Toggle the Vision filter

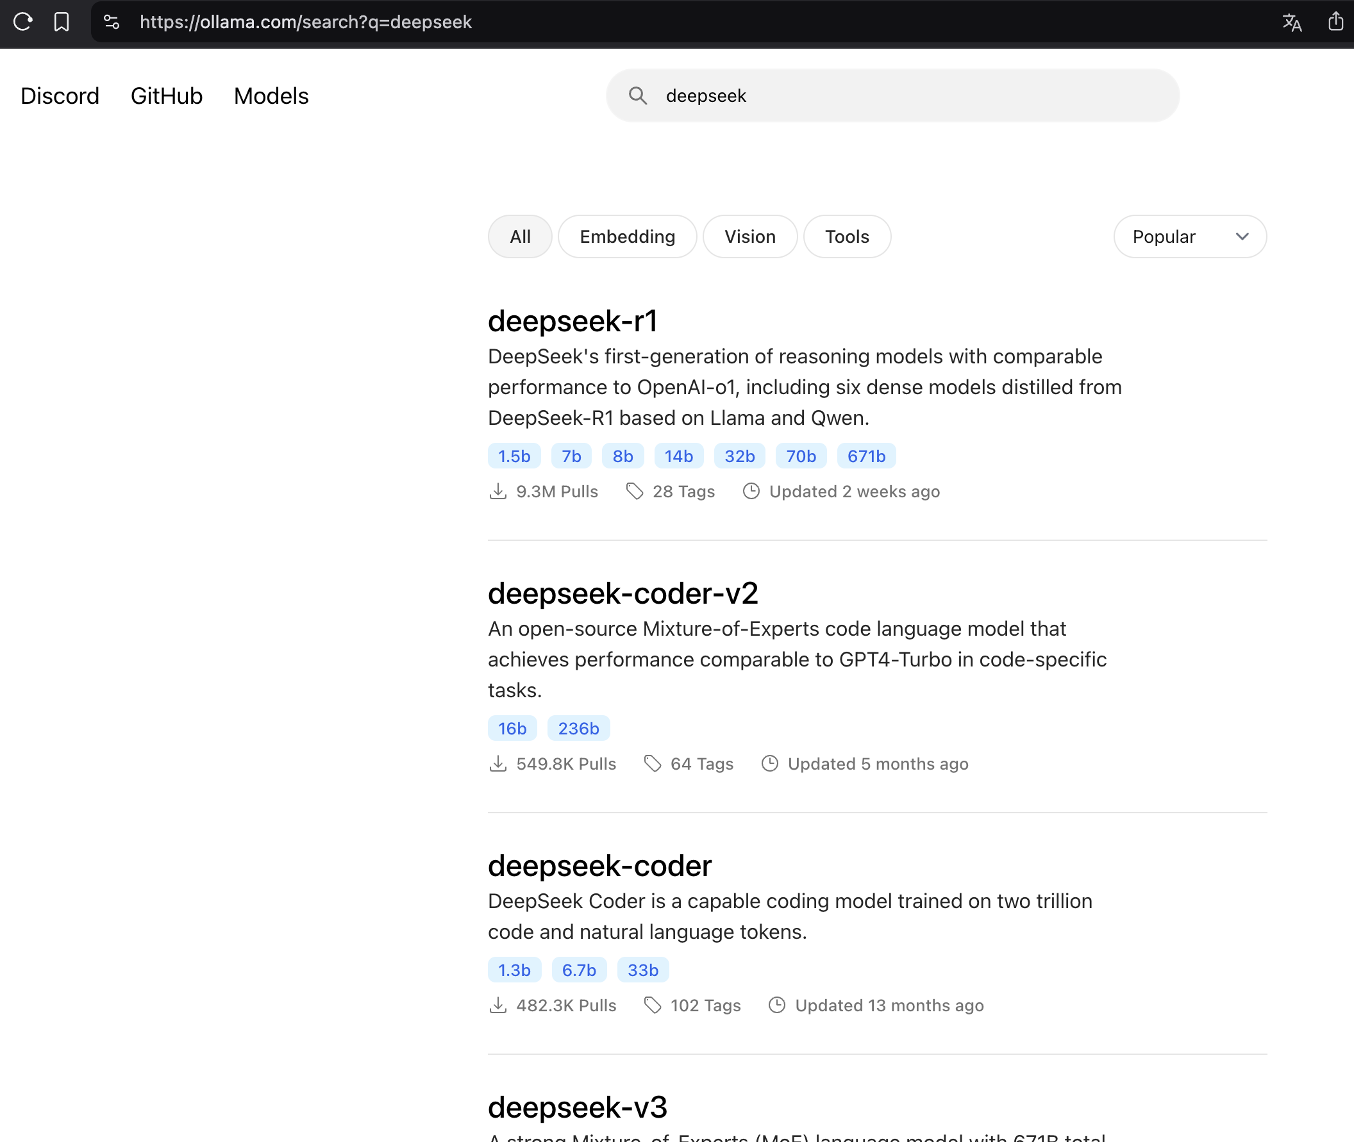coord(750,236)
